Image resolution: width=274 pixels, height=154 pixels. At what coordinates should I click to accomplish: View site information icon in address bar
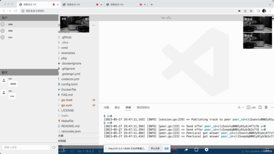point(23,11)
